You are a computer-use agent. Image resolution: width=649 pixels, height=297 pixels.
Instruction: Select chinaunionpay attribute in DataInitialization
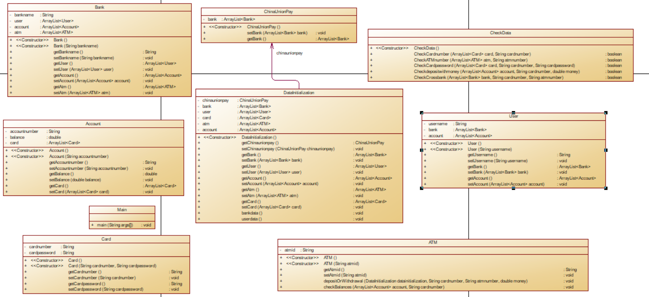click(x=216, y=100)
